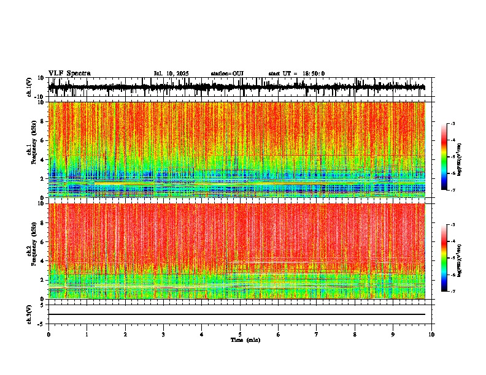Viewport: 486px width, 375px height.
Task: Click the "-3" label on ch.2 color scale
Action: (x=452, y=225)
